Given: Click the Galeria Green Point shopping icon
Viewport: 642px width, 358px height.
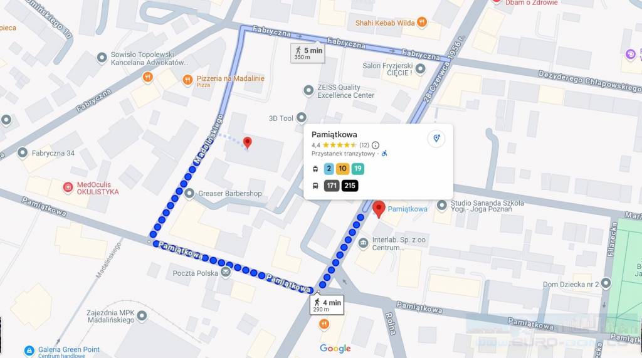Looking at the screenshot, I should pyautogui.click(x=29, y=350).
